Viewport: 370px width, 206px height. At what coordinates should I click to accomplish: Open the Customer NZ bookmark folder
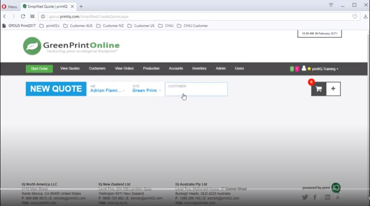coord(110,25)
